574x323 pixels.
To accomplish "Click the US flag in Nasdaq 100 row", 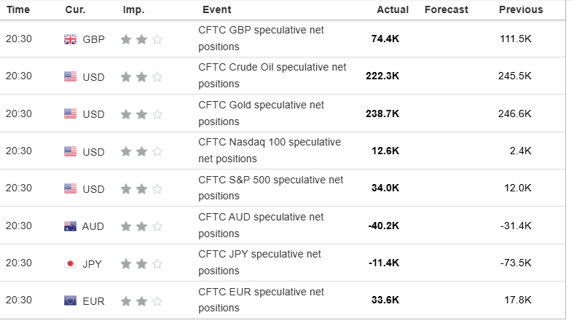I will 70,151.
